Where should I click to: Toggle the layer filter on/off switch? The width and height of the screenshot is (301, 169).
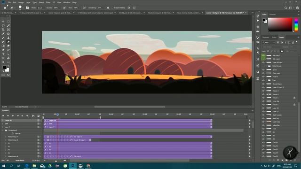297,42
